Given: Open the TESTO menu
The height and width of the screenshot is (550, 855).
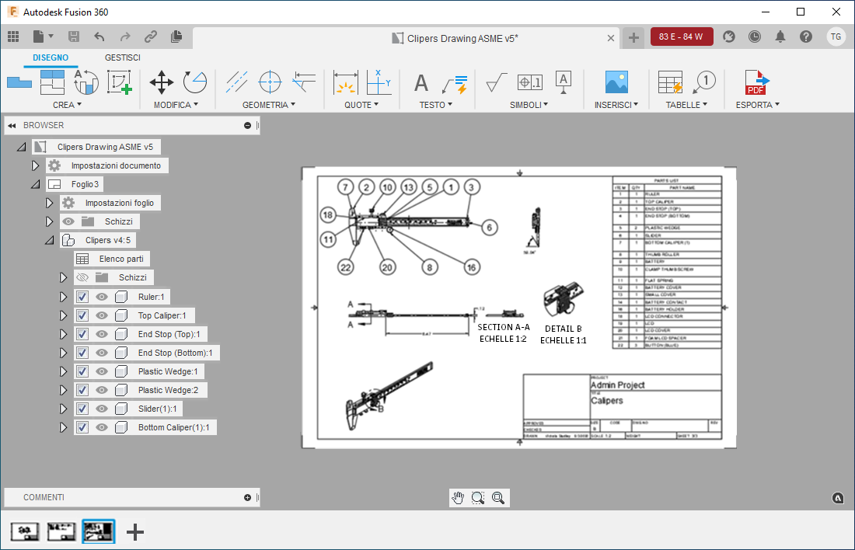Looking at the screenshot, I should 436,105.
